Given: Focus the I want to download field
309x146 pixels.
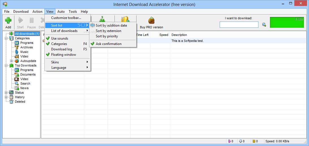Looking at the screenshot, I should 239,25.
